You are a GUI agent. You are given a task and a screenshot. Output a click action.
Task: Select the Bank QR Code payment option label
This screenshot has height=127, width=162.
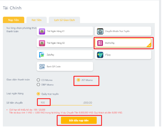pyautogui.click(x=54, y=67)
